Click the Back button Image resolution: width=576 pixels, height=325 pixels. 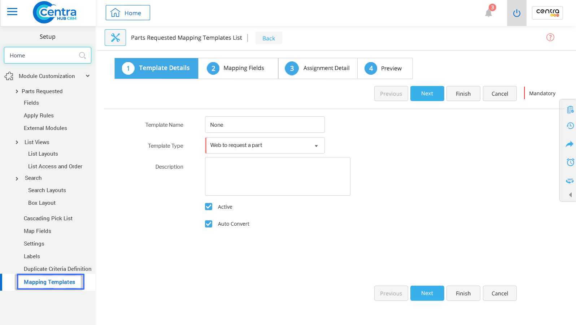click(x=269, y=38)
